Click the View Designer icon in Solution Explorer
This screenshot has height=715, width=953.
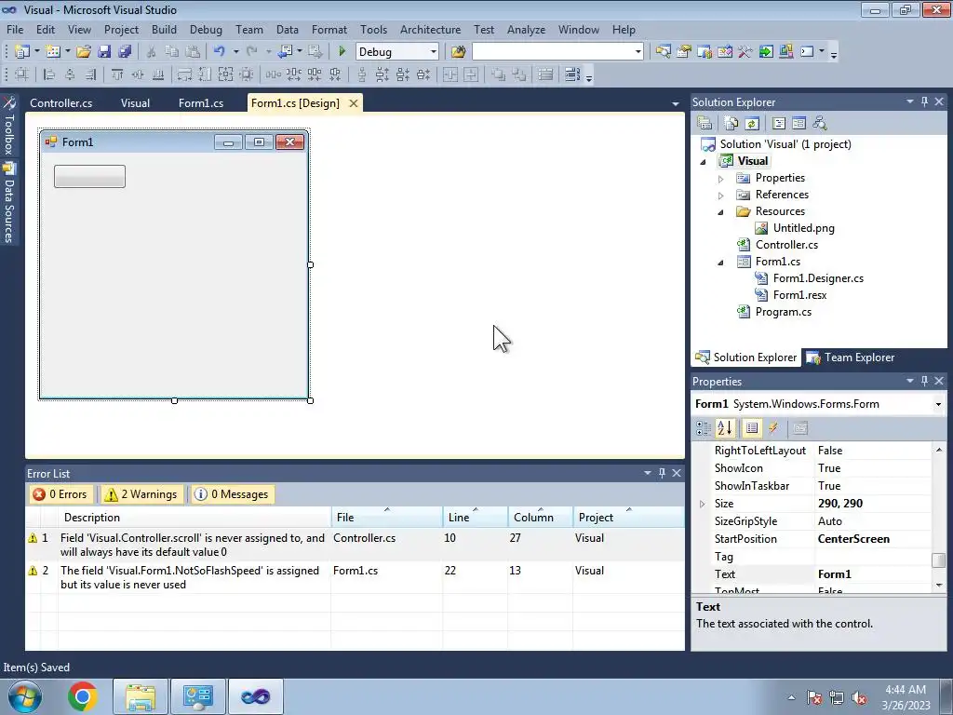pos(799,124)
